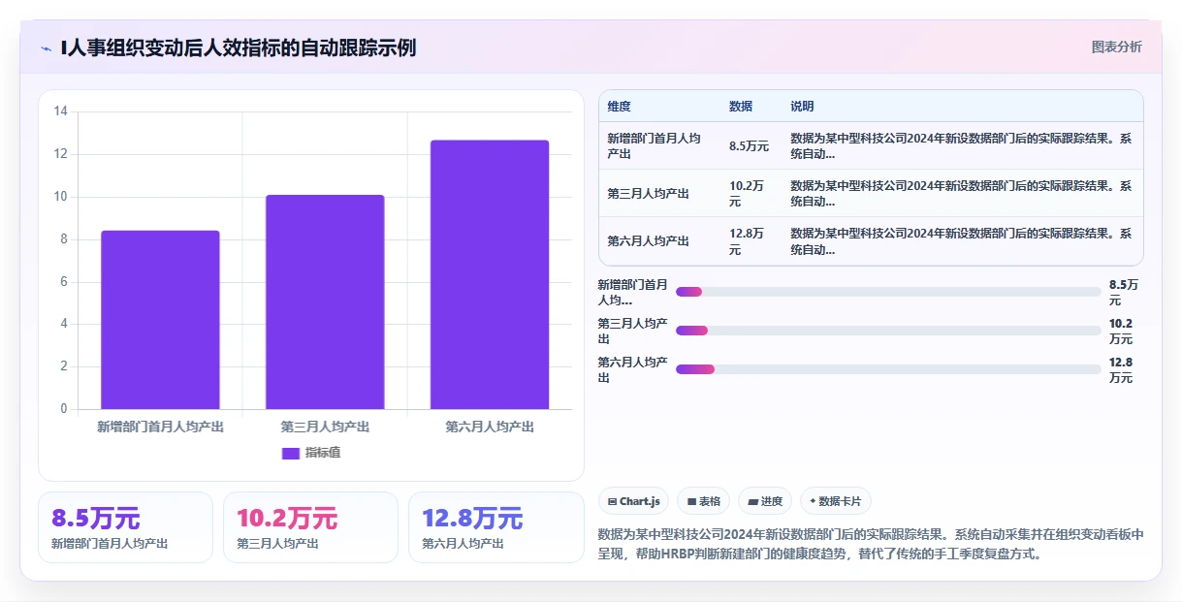Click table cell 第六月人均产出
Screen dimensions: 1182x602
pyautogui.click(x=649, y=241)
